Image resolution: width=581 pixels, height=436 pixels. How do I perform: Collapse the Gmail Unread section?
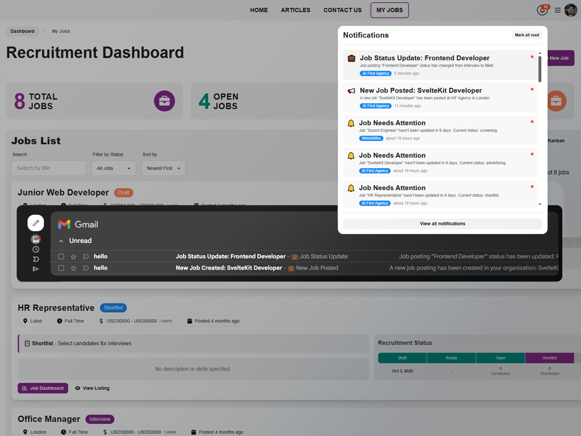click(61, 241)
